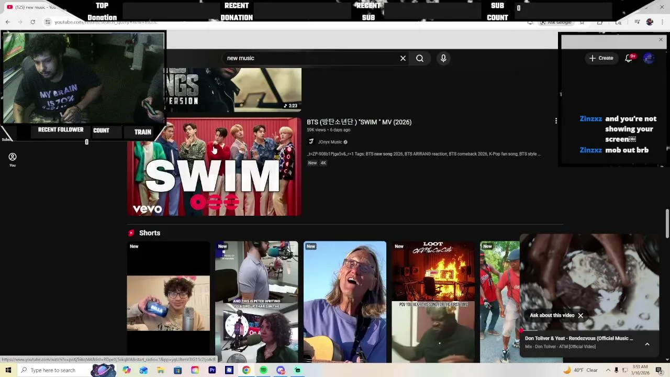Viewport: 670px width, 377px height.
Task: Open video title BTS SWIM MV (2026)
Action: [359, 122]
